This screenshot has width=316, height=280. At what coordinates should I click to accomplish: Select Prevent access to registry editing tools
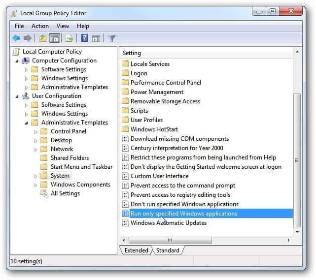click(180, 195)
